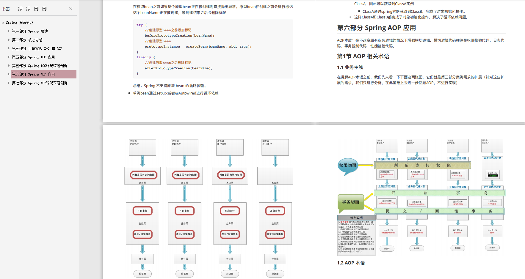
Task: Click 浏览器 删除账户 box in left diagram
Action: tap(185, 147)
